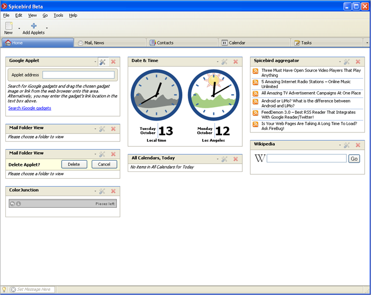Screen dimensions: 371x295
Task: Switch to the Calendar tab
Action: (237, 43)
